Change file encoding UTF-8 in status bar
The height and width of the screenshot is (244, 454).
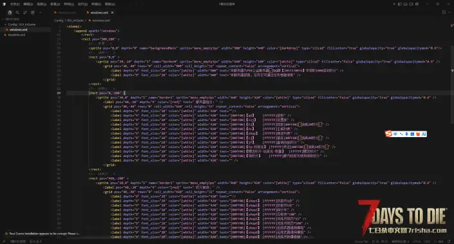click(x=417, y=241)
